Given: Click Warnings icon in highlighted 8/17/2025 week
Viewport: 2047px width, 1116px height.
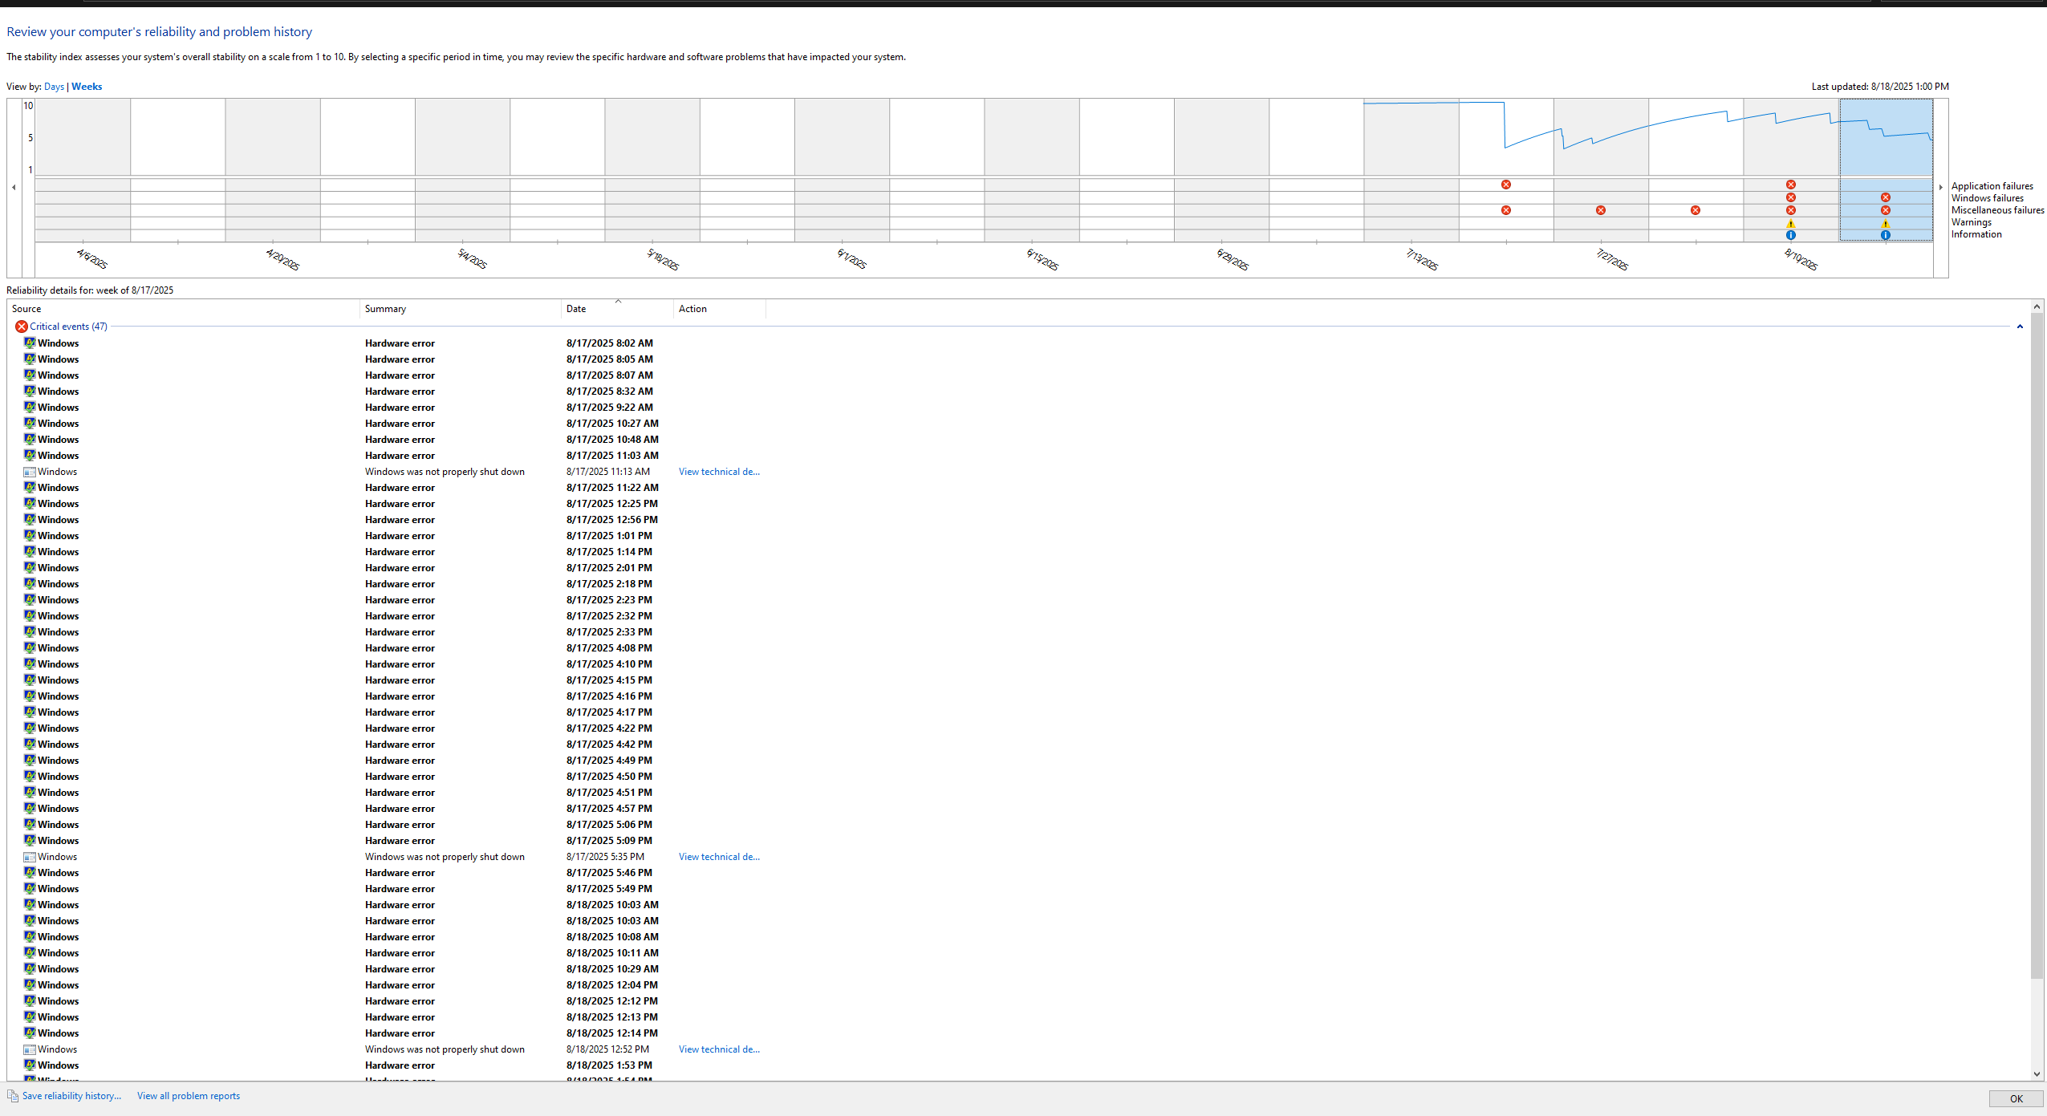Looking at the screenshot, I should (1886, 223).
